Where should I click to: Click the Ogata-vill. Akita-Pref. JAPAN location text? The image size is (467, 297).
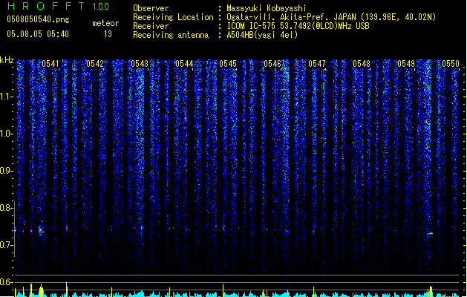[331, 17]
